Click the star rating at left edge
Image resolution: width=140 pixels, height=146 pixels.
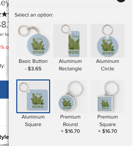(x=4, y=15)
